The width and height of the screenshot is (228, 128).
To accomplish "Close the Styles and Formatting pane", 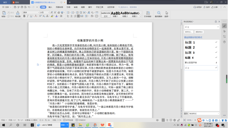I will click(x=219, y=21).
